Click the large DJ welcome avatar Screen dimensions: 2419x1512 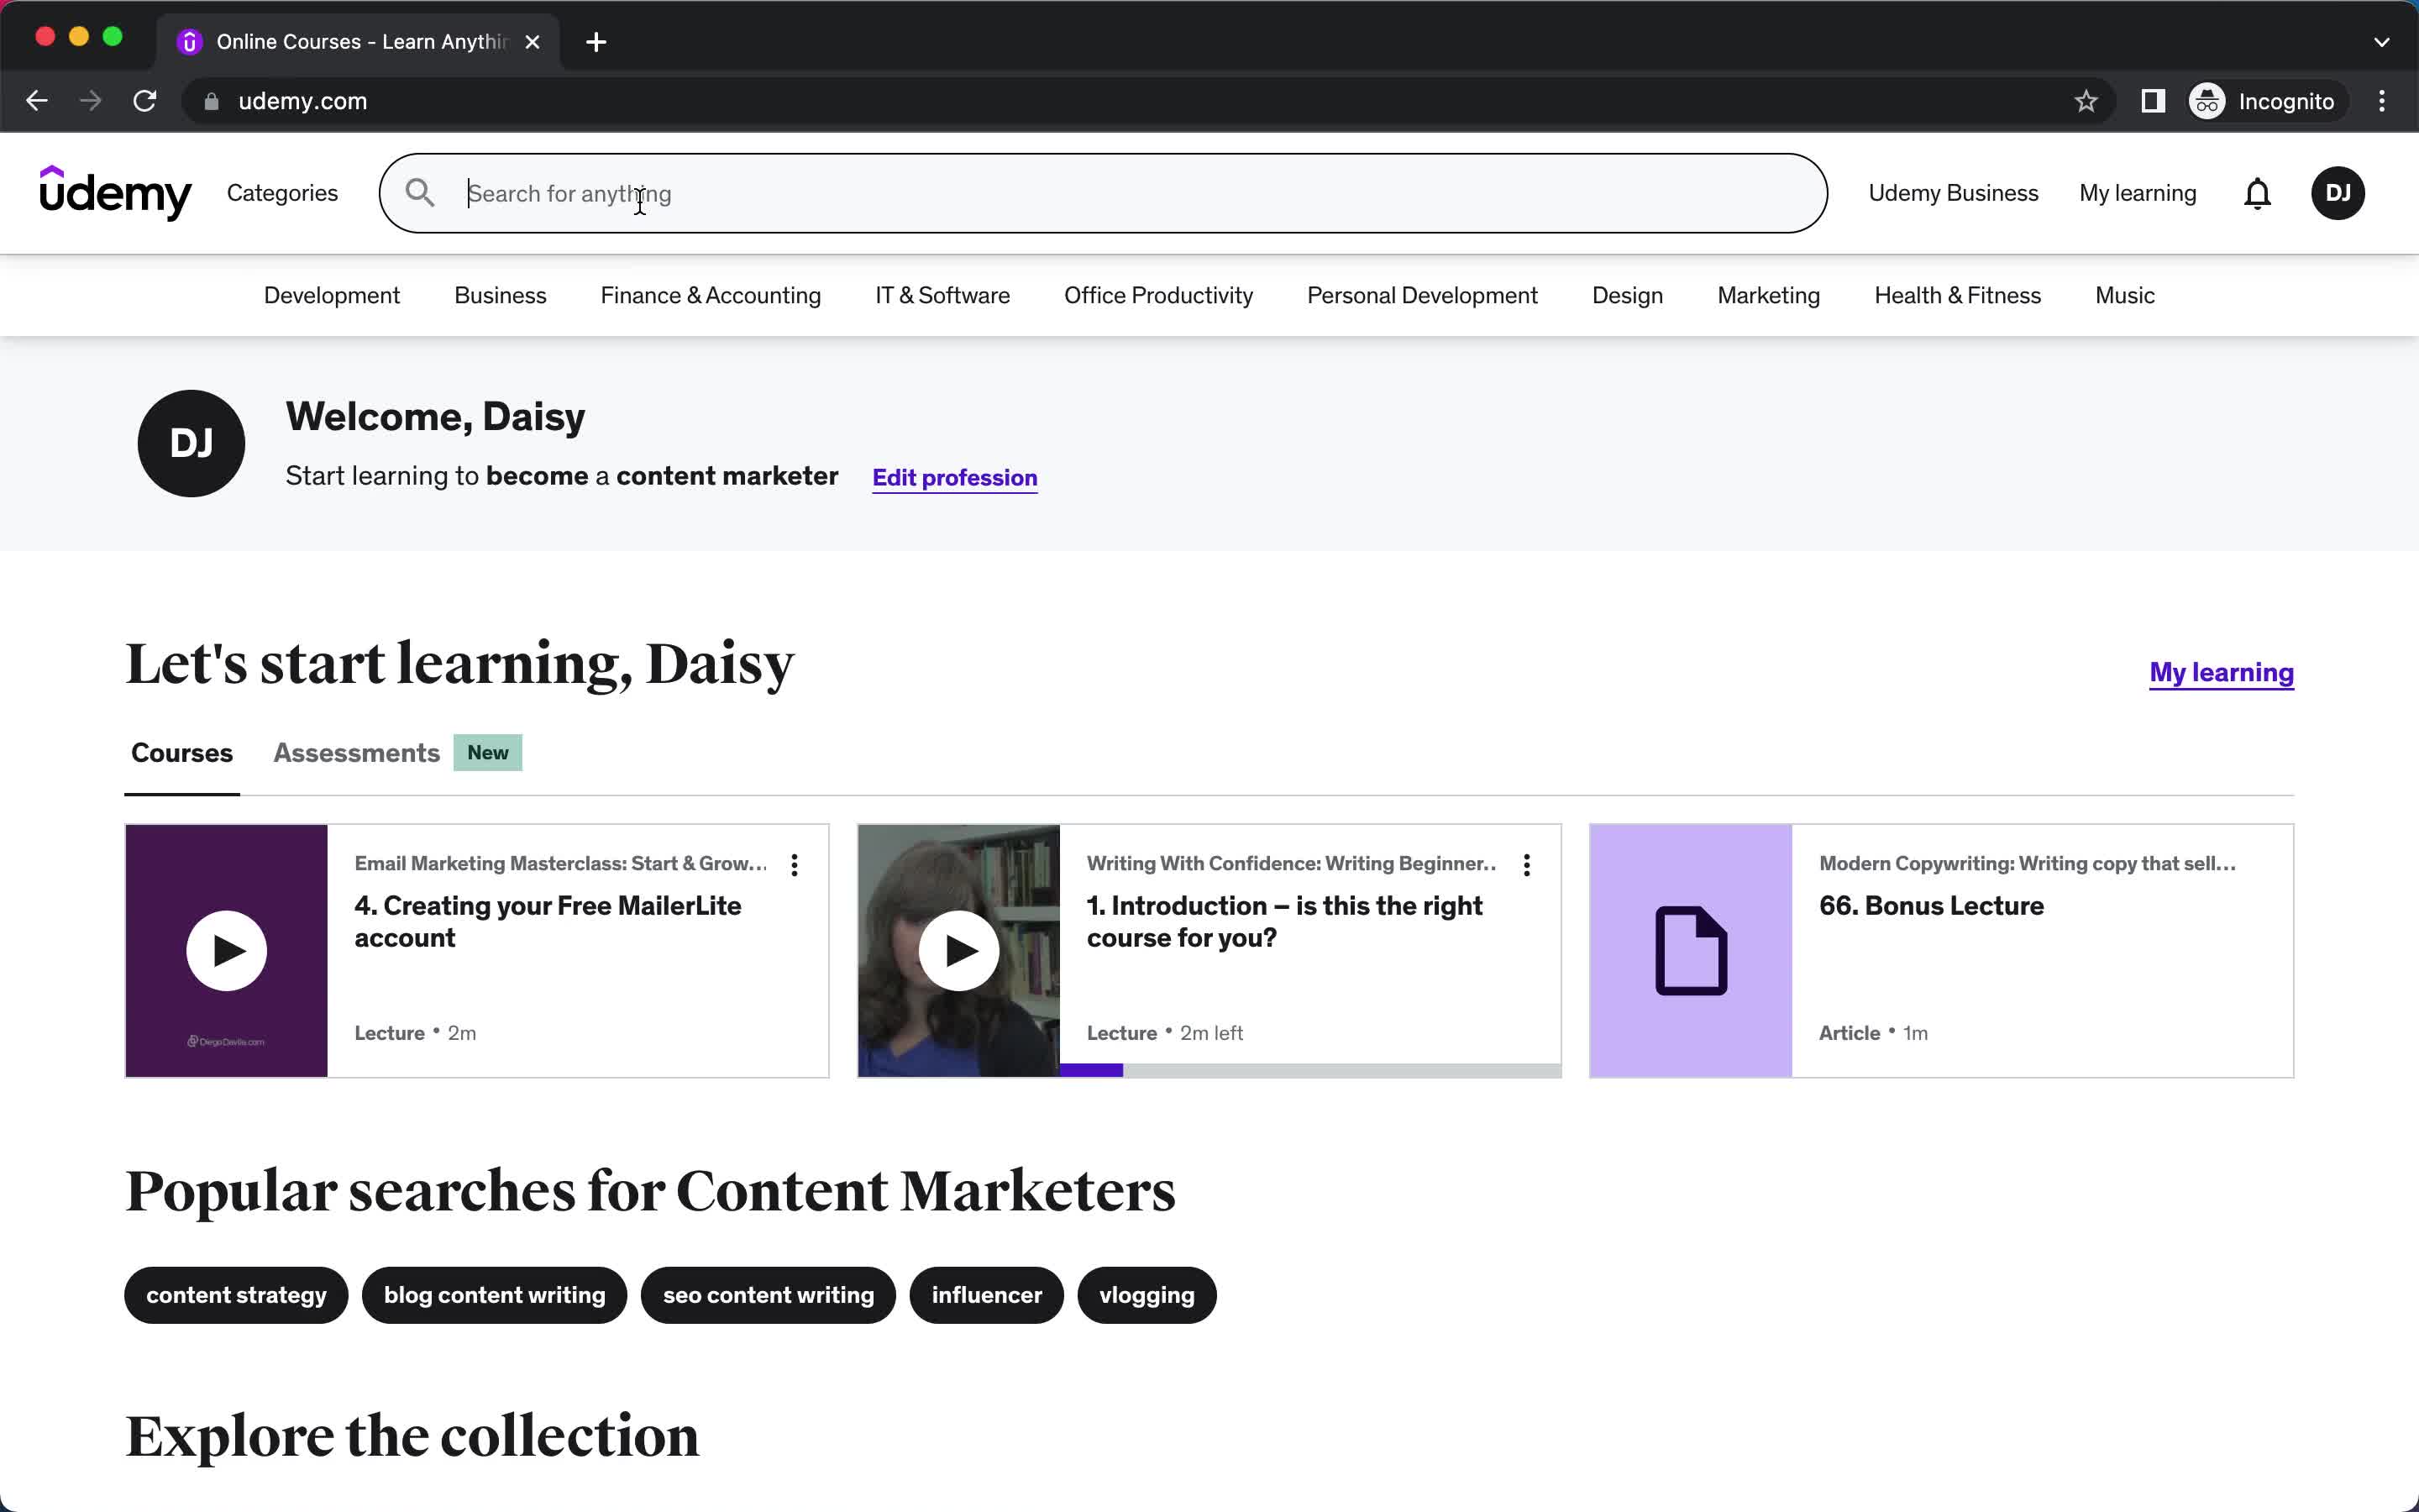tap(191, 443)
